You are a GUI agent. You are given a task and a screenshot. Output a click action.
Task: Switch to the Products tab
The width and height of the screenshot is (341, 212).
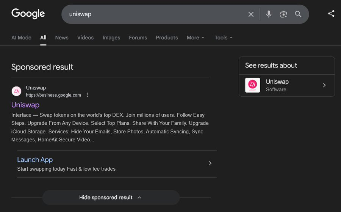[x=167, y=38]
